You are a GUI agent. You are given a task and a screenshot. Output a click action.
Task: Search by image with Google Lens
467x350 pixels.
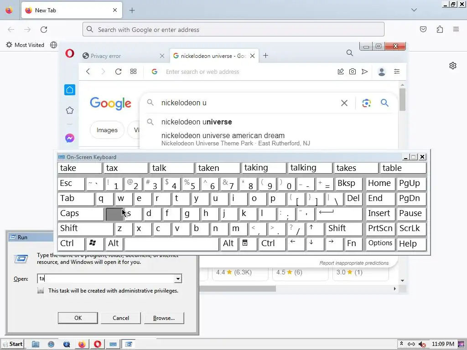tap(366, 103)
